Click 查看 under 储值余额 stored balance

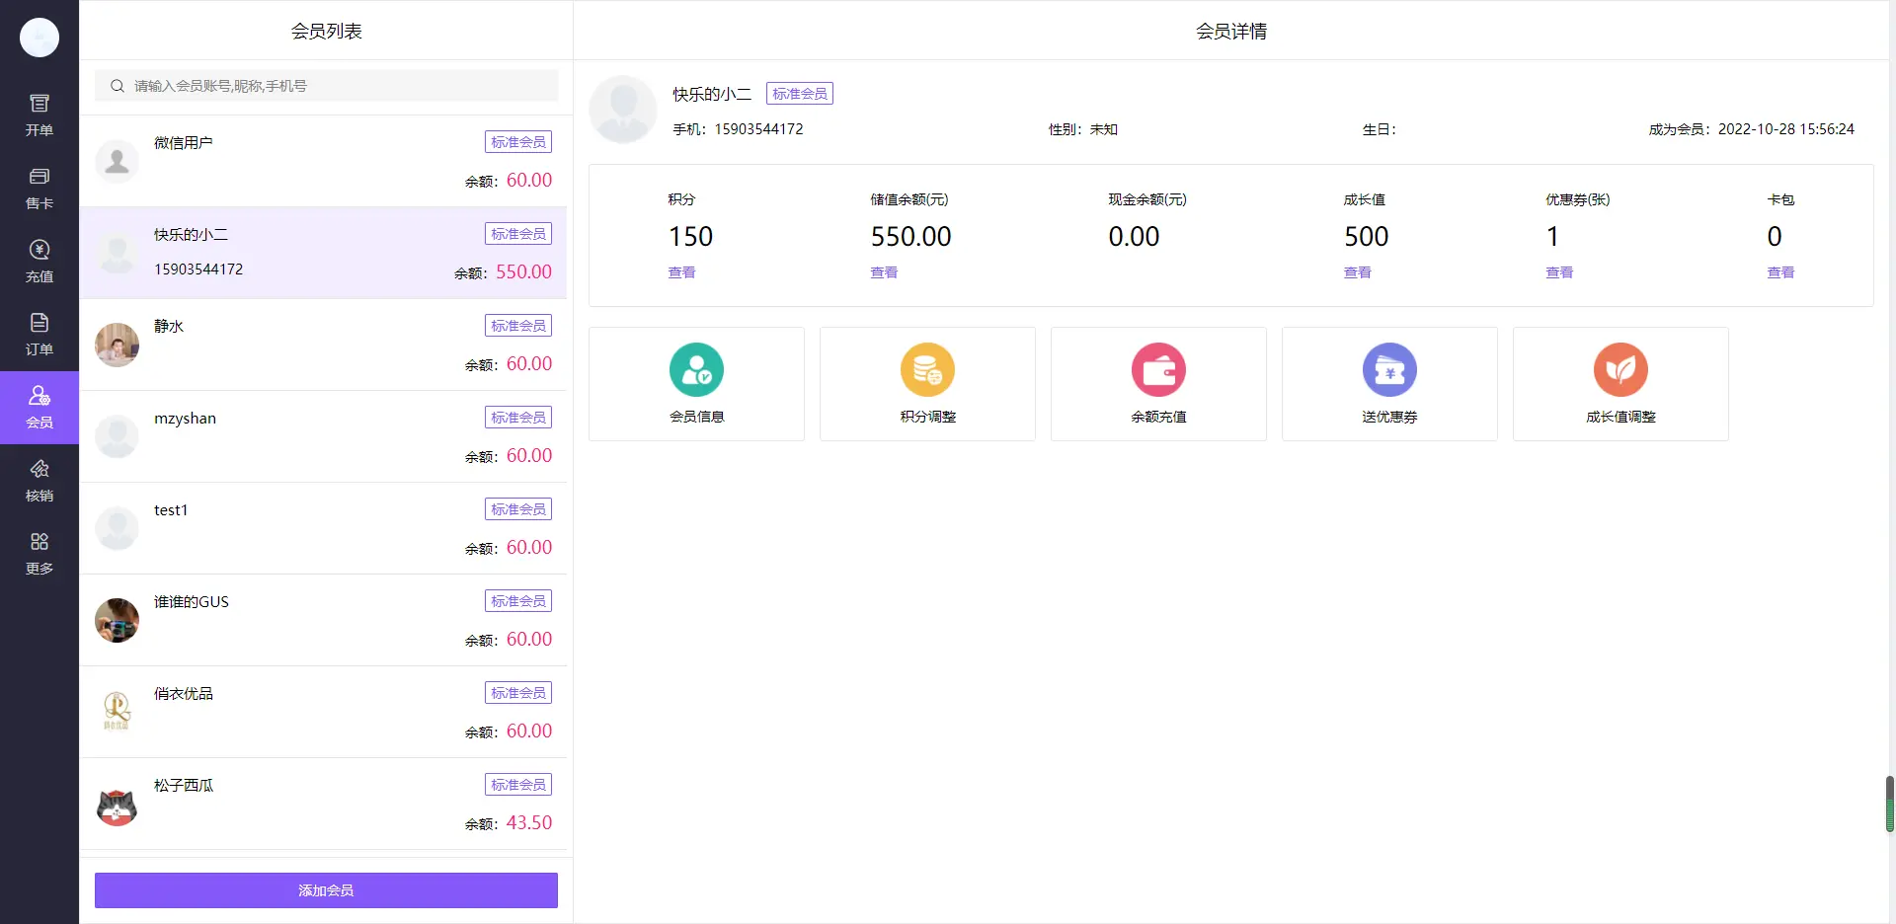pos(884,272)
